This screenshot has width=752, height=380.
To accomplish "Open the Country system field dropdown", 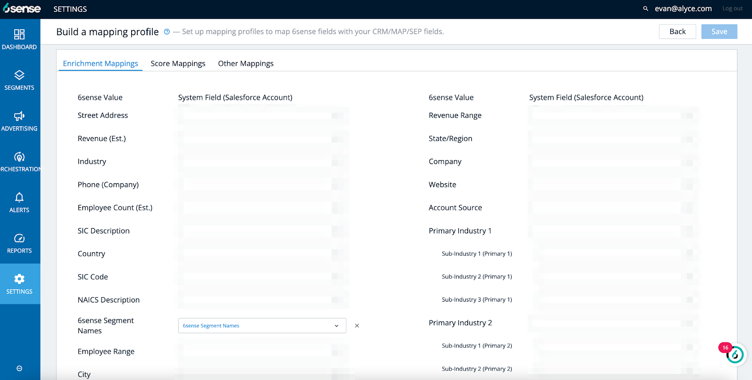I will point(262,254).
